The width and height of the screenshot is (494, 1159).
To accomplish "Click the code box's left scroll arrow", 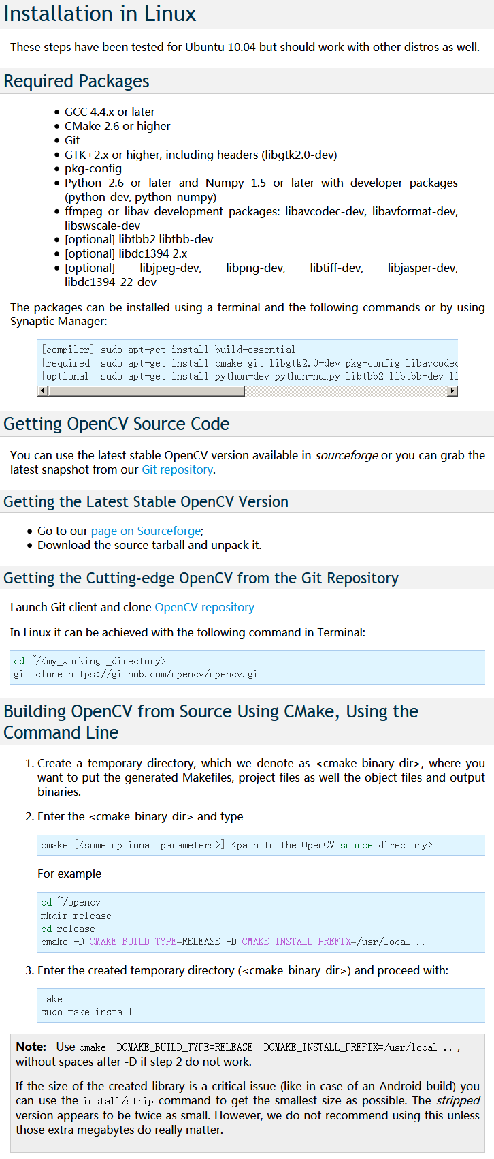I will [x=43, y=390].
